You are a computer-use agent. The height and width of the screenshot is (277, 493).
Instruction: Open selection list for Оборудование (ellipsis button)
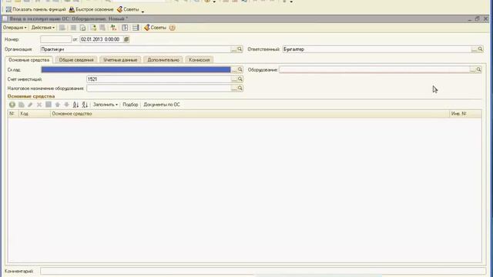(472, 70)
